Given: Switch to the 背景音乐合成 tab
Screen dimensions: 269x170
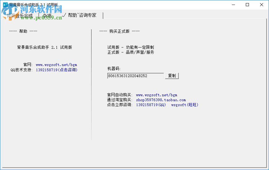Looking at the screenshot, I should (x=20, y=15).
